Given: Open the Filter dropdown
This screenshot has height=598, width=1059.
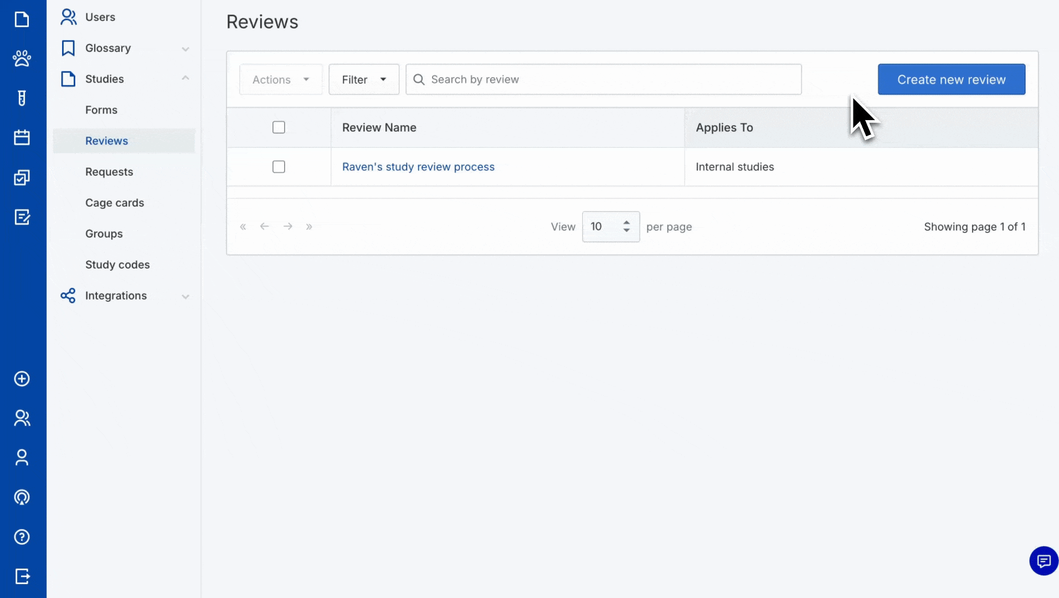Looking at the screenshot, I should tap(363, 79).
